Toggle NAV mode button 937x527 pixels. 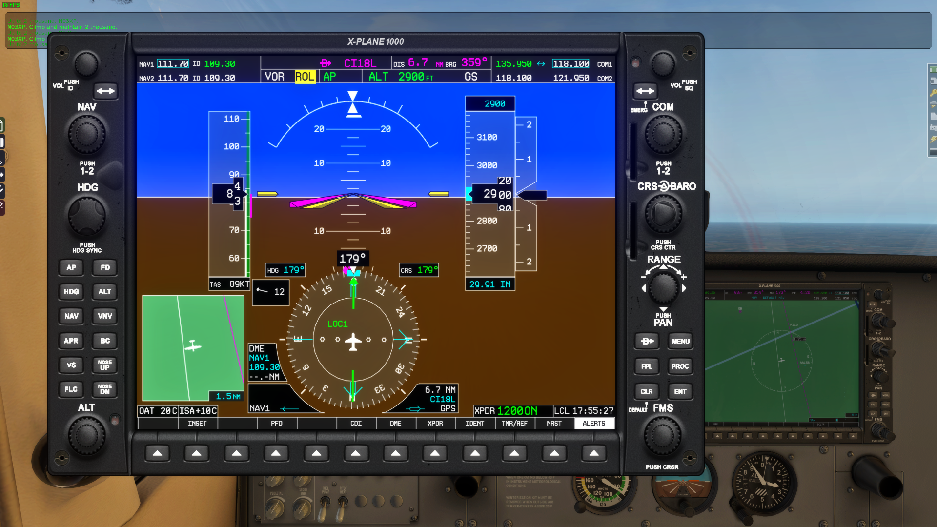click(71, 316)
